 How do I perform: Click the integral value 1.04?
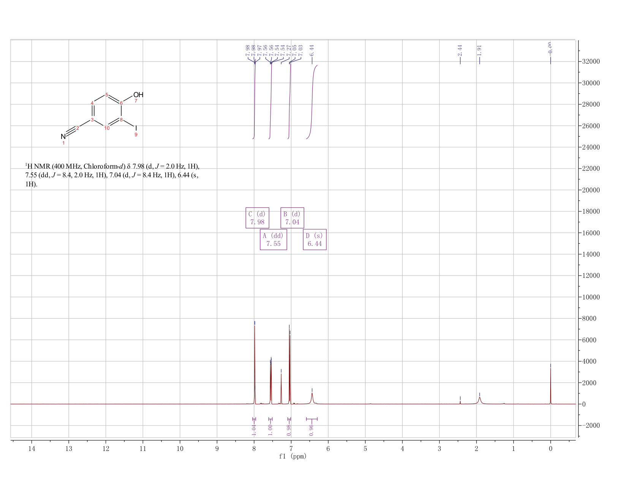tap(254, 430)
